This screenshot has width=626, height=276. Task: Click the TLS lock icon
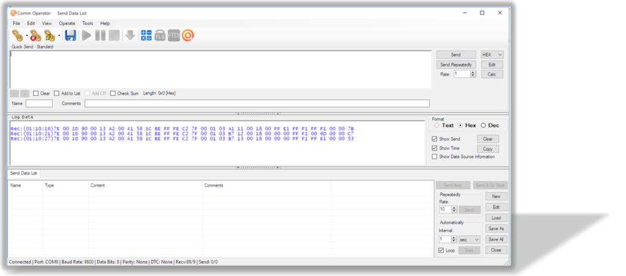[160, 35]
